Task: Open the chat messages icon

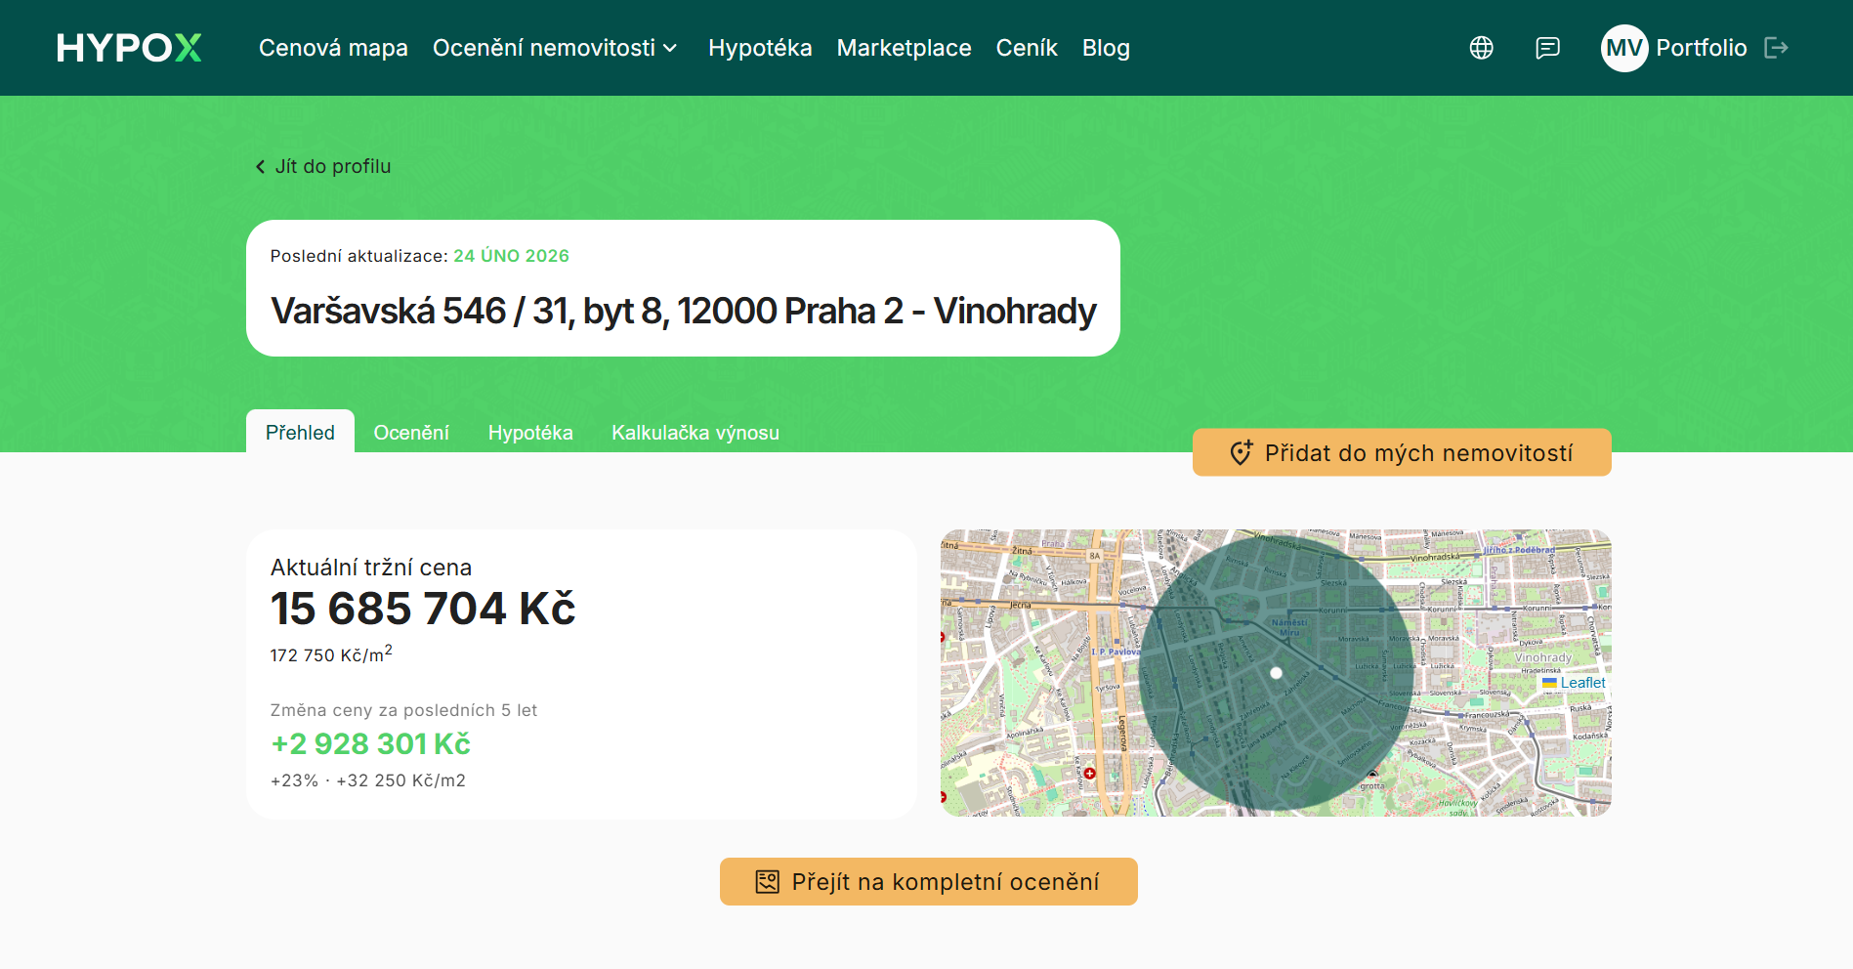Action: point(1547,48)
